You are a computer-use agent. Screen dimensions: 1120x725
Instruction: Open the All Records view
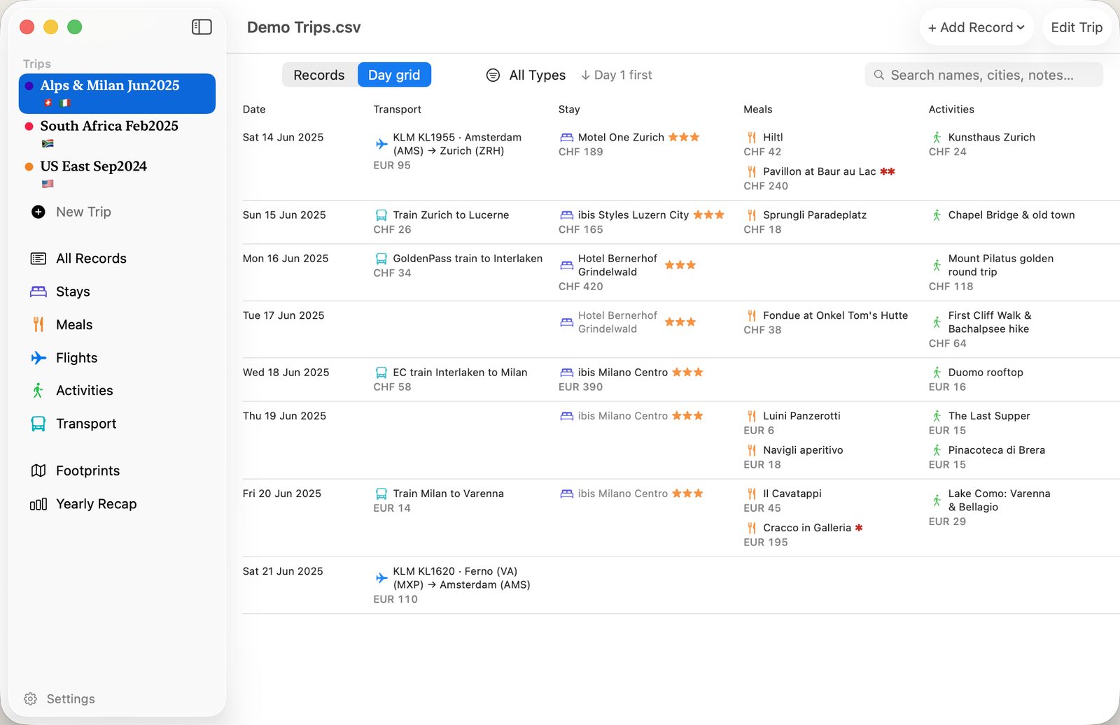91,259
